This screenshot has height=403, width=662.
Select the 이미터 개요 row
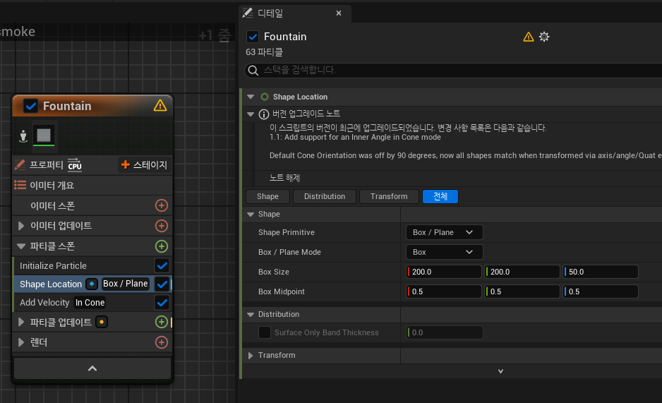[92, 185]
